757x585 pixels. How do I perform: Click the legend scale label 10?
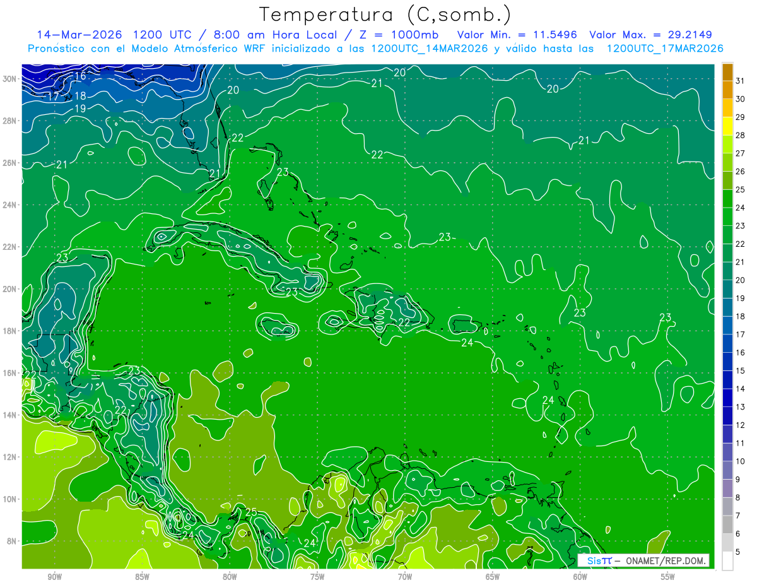[741, 461]
